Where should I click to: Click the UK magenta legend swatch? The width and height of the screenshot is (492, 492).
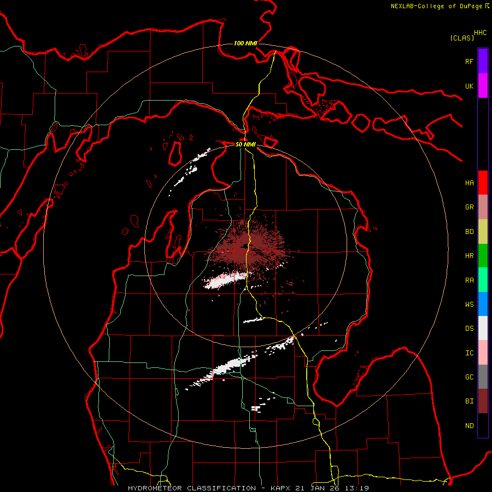[483, 86]
